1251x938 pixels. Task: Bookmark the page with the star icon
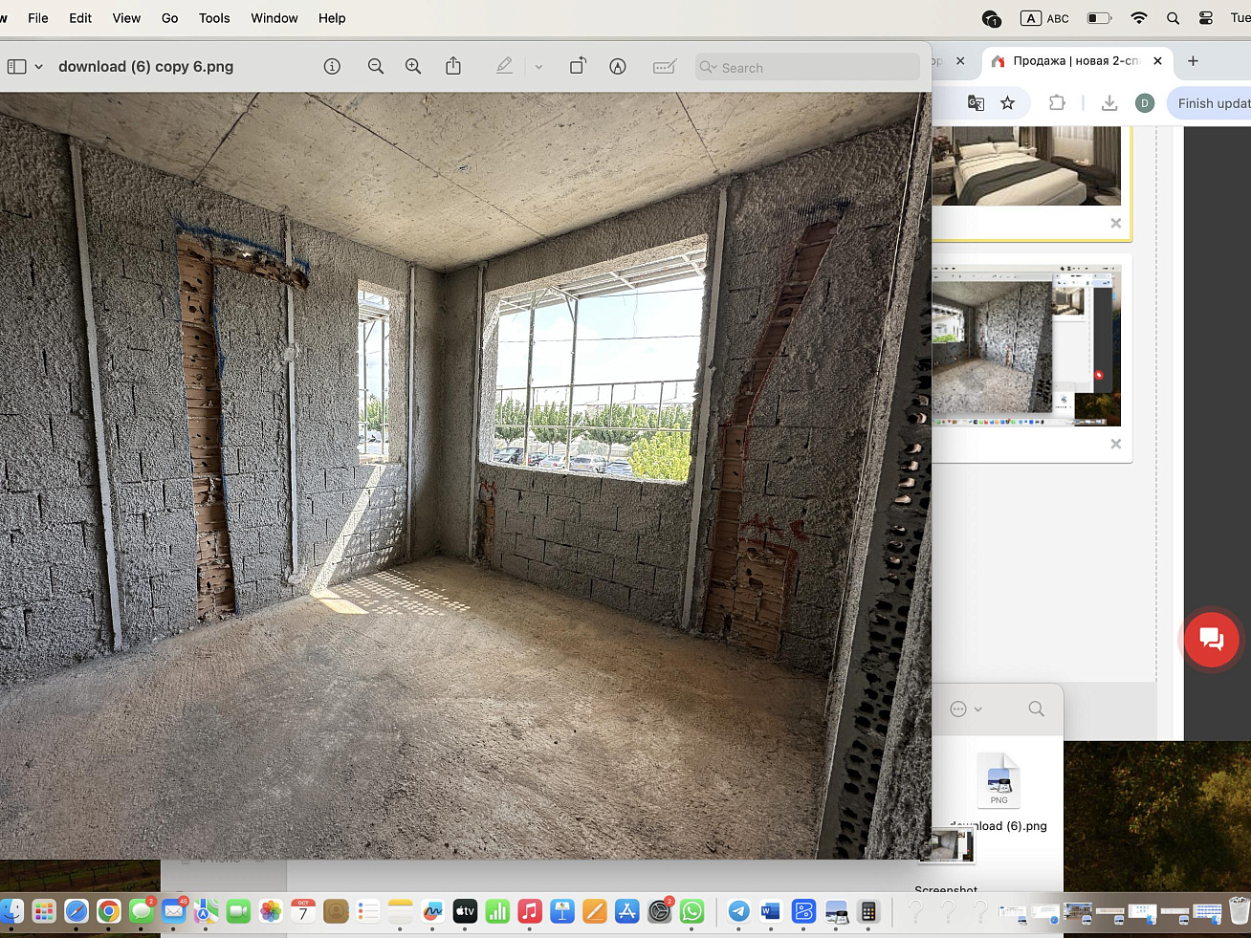coord(1007,103)
